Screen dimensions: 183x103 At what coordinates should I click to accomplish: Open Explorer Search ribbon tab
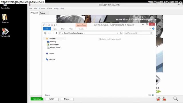[x=81, y=29]
